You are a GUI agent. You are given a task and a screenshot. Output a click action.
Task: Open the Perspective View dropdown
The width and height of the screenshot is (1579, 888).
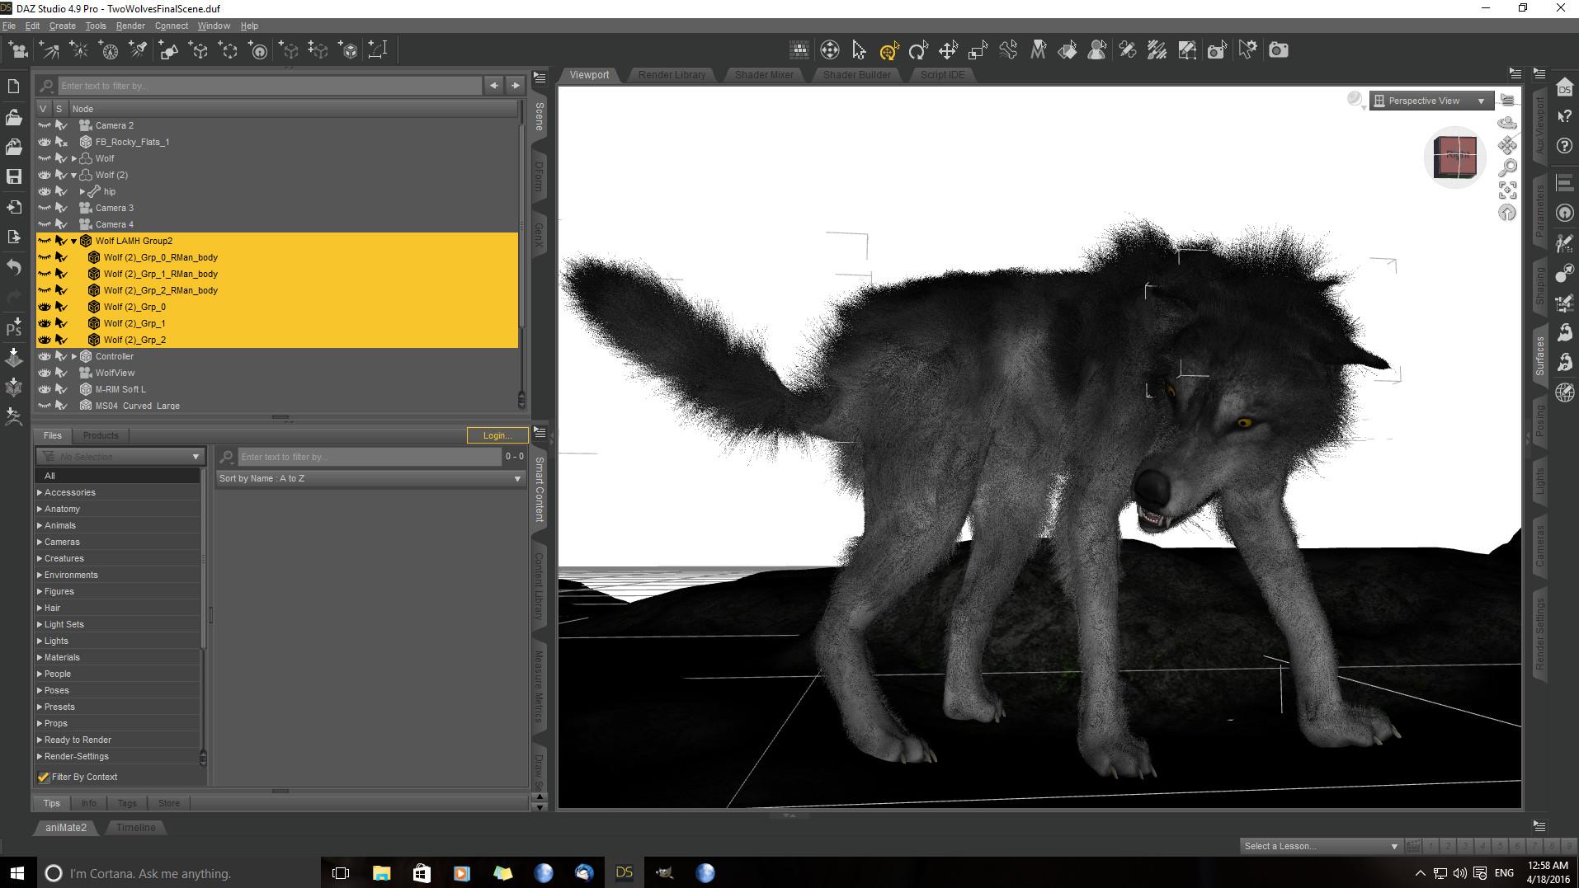click(x=1431, y=101)
